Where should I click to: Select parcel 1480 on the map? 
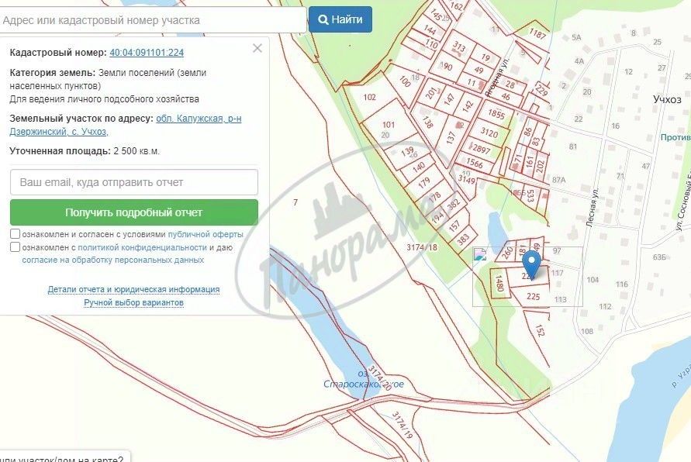[x=499, y=283]
